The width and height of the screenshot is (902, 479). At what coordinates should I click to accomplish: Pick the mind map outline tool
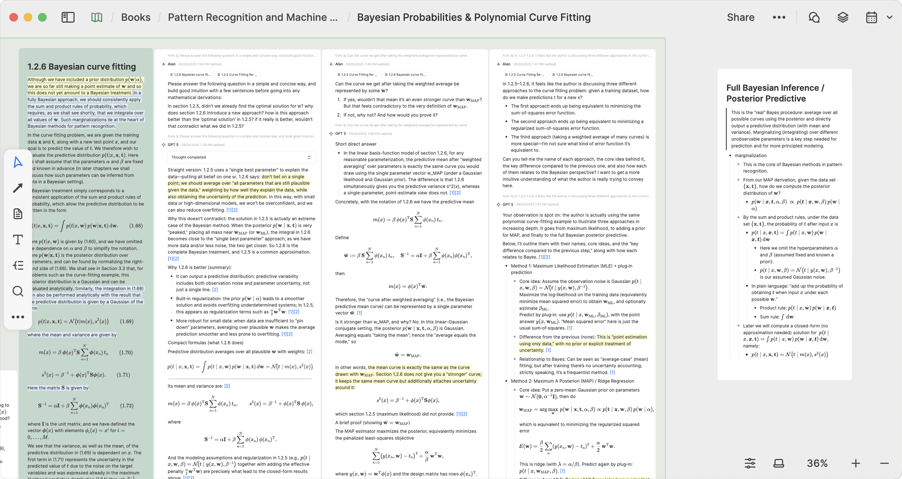18,265
